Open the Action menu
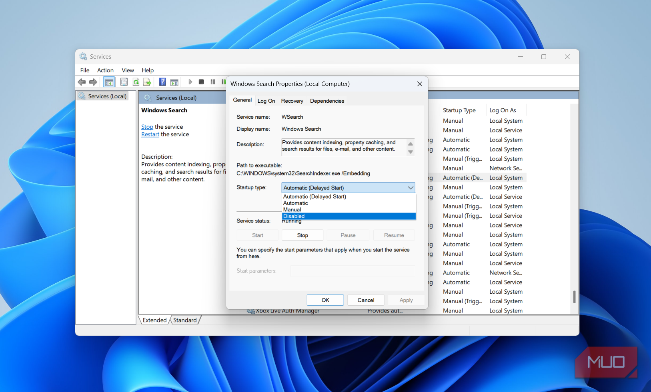The width and height of the screenshot is (651, 392). tap(105, 70)
